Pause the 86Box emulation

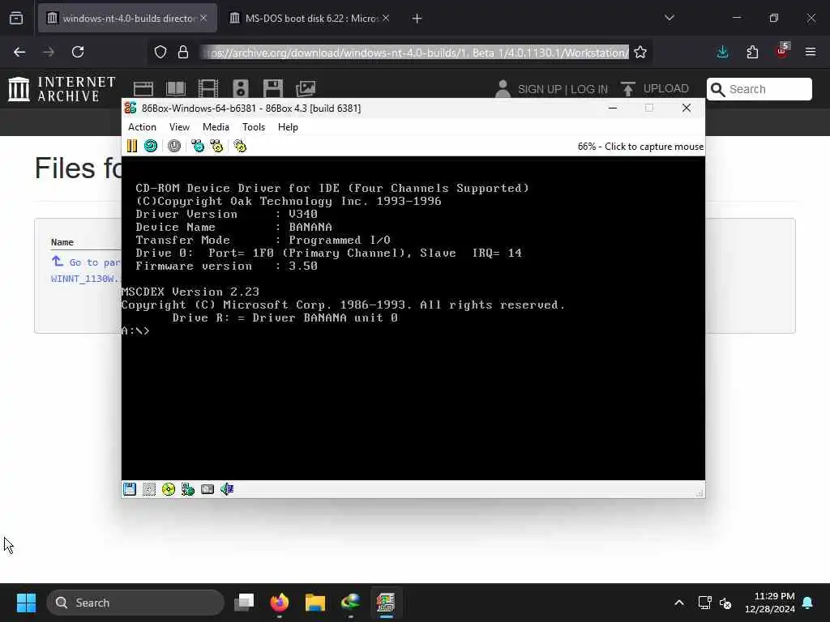pos(132,146)
